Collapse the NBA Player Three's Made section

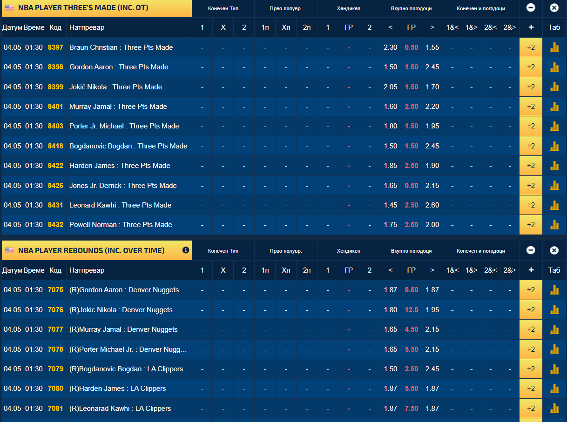point(531,8)
